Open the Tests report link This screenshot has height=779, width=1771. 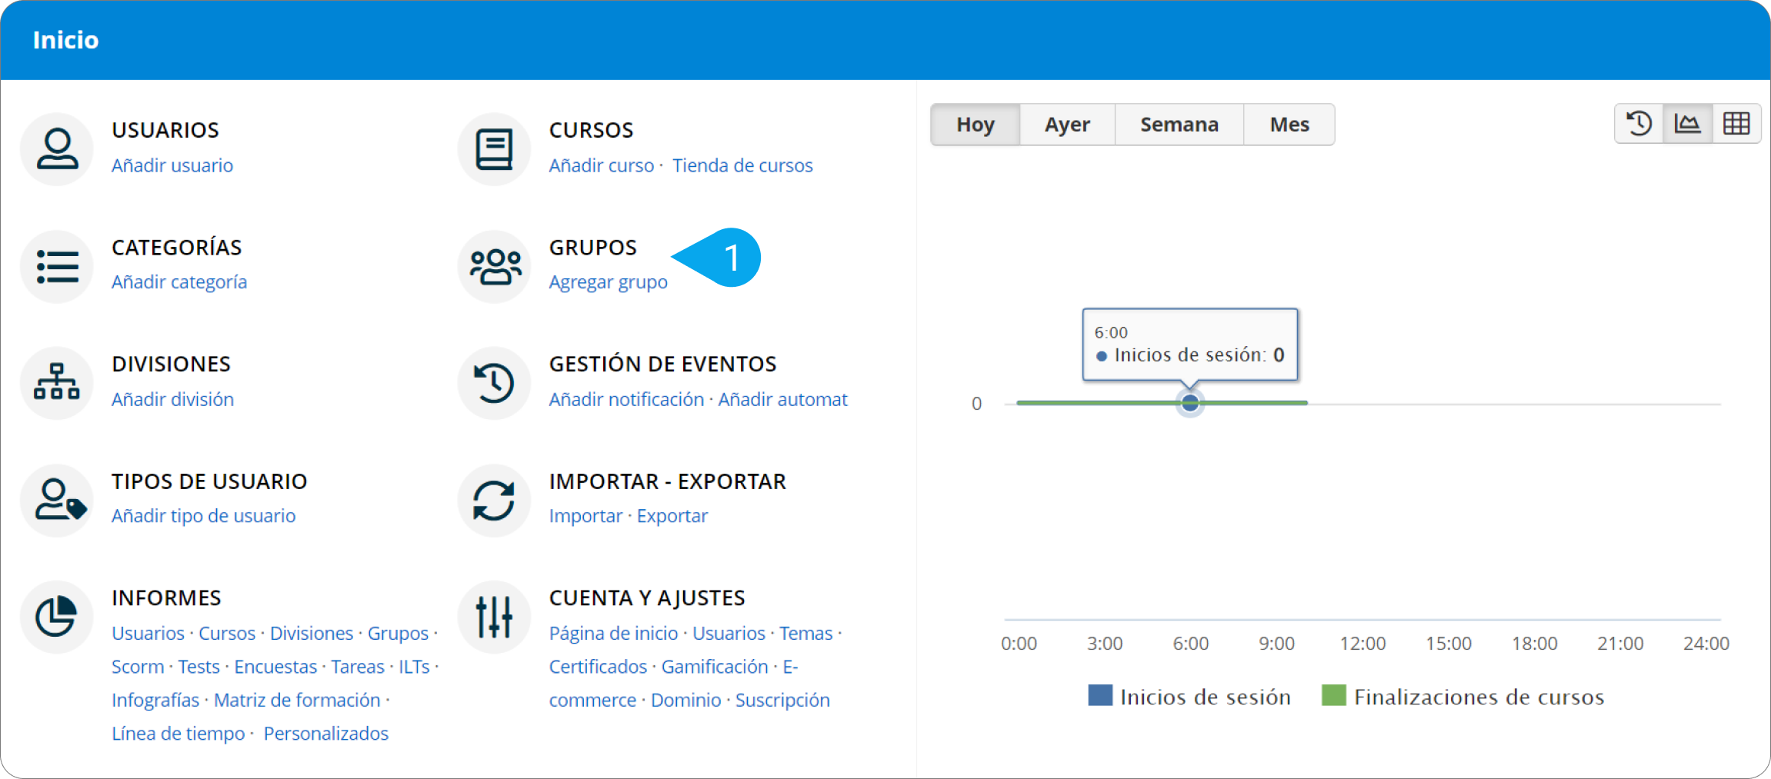point(198,667)
